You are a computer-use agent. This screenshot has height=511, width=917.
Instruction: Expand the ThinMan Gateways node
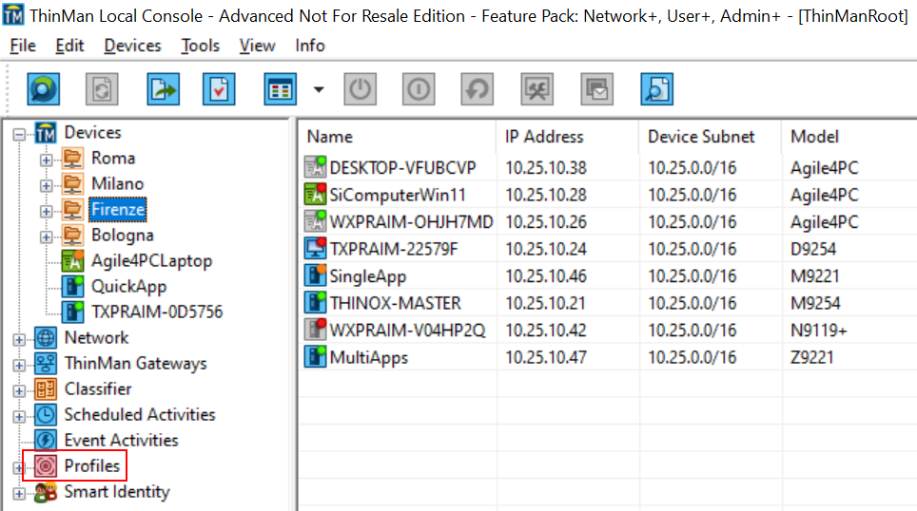click(19, 366)
